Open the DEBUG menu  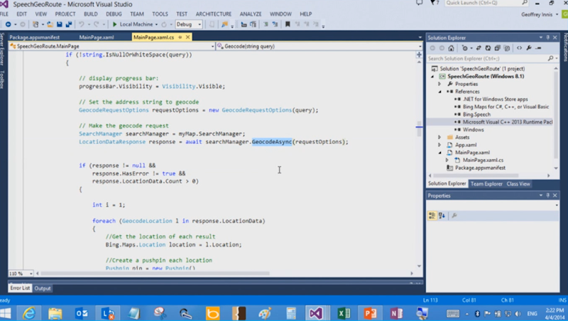pyautogui.click(x=114, y=14)
